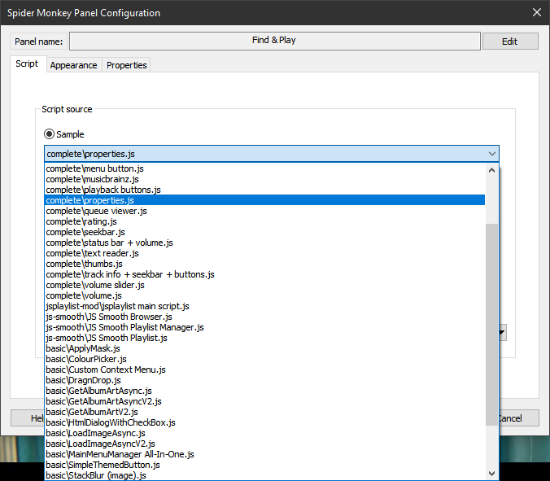Select complete\volume slider.js entry
The width and height of the screenshot is (550, 481).
click(x=95, y=285)
